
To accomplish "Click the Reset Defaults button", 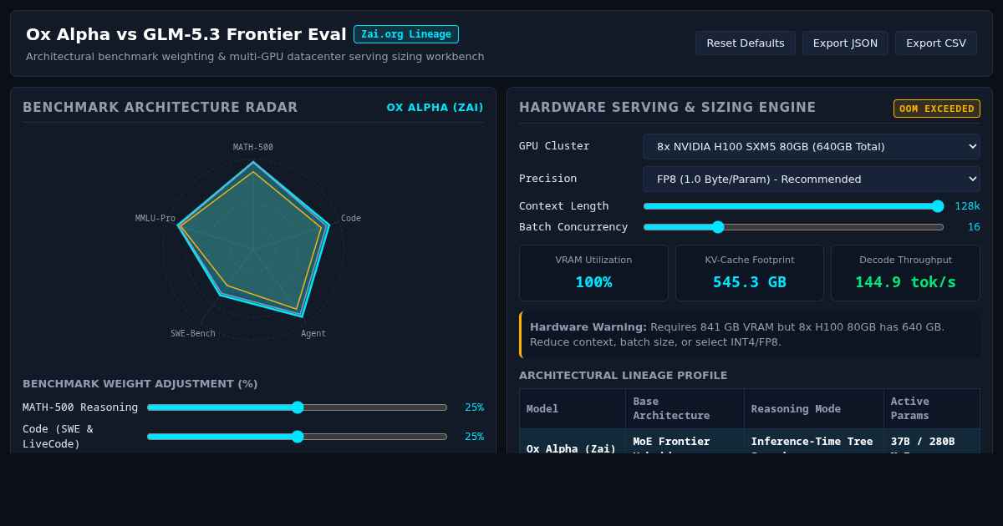I will pos(745,43).
